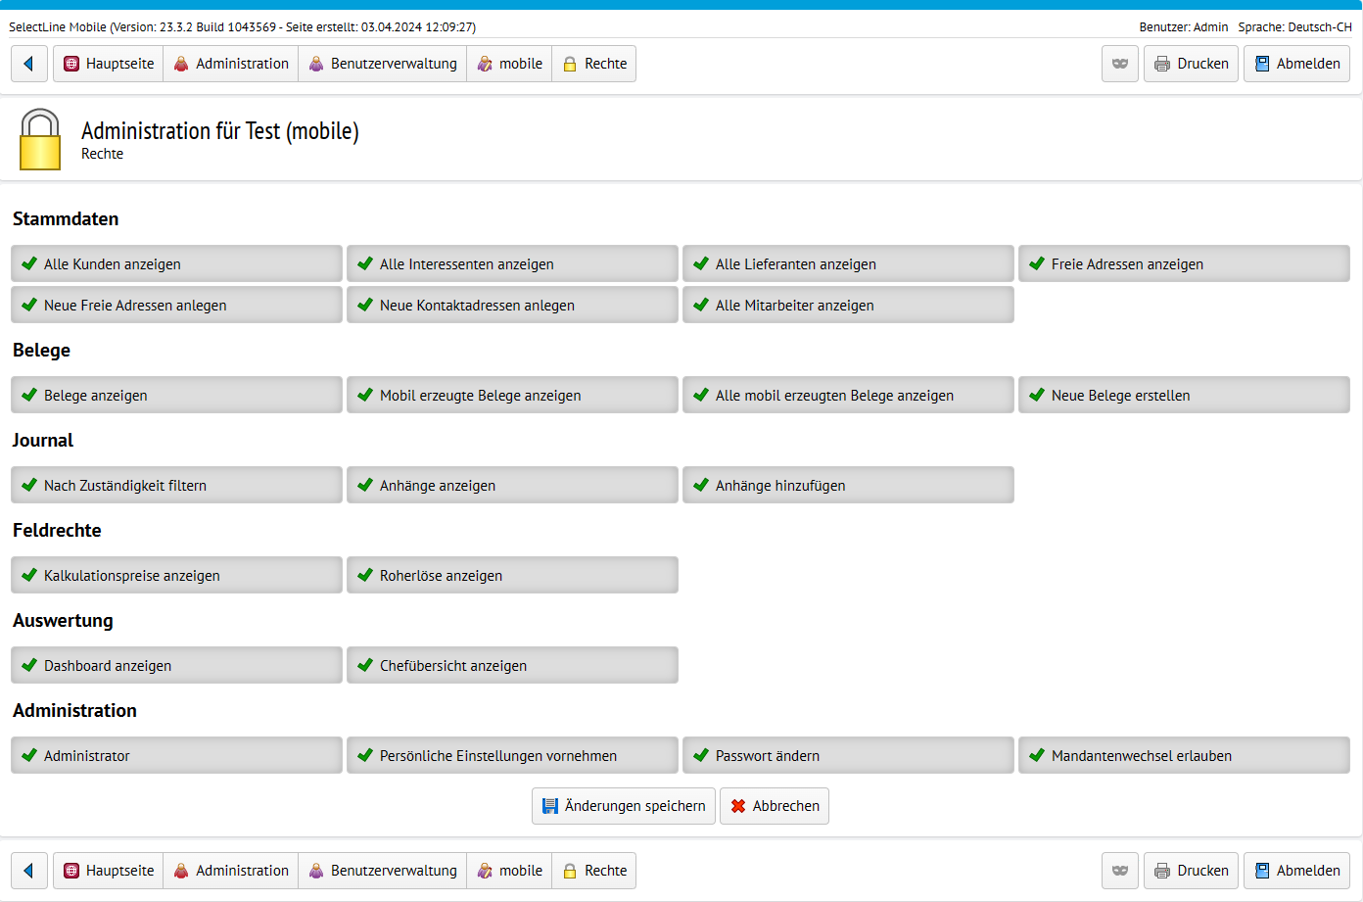Toggle Neue Belege erstellen permission

tap(1184, 396)
